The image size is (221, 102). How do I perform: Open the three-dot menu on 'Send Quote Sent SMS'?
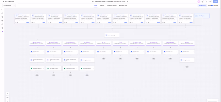93,68
